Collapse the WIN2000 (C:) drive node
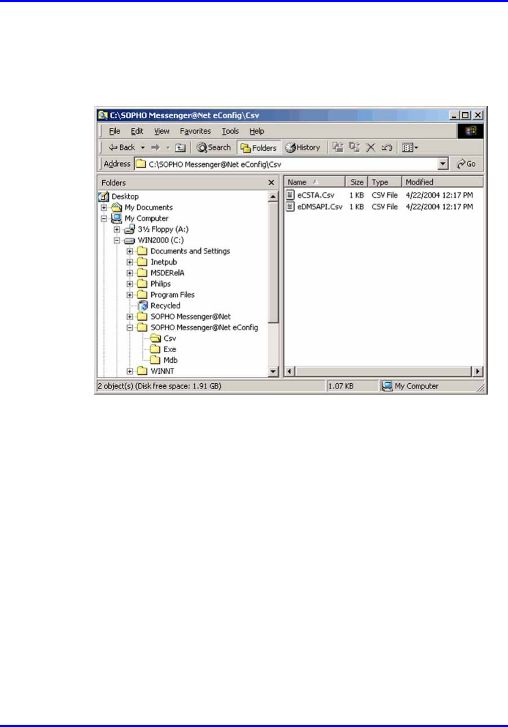508x727 pixels. click(x=117, y=240)
